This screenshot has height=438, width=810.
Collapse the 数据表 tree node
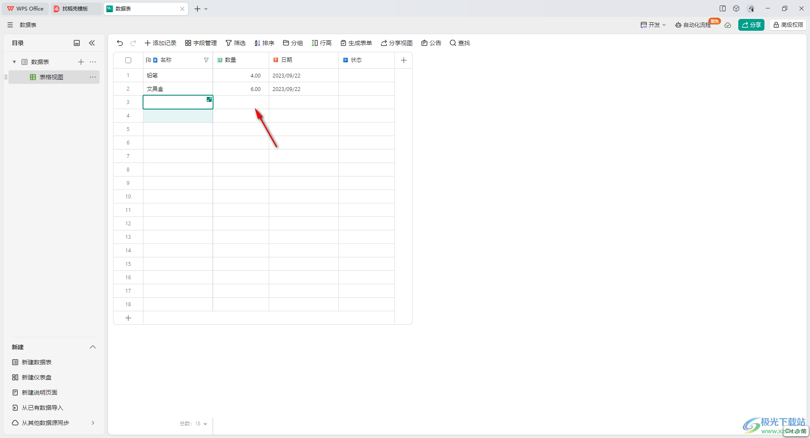[14, 62]
